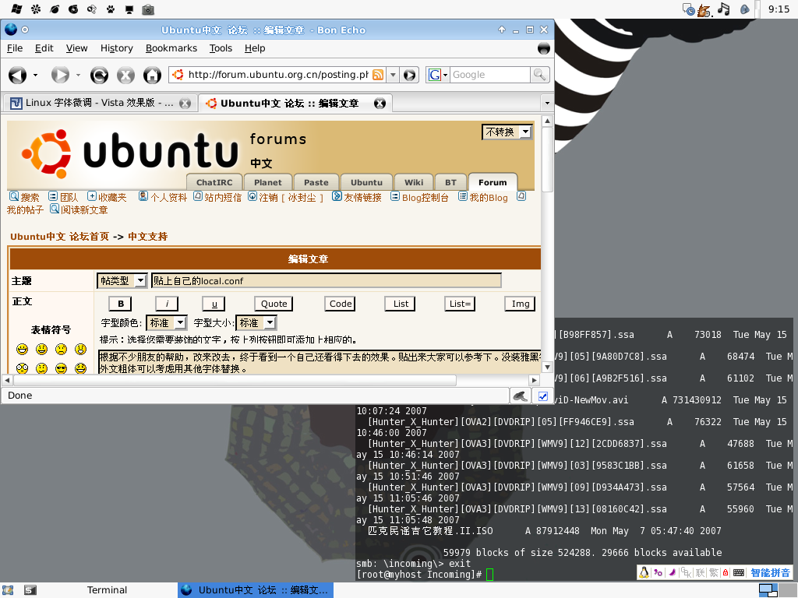This screenshot has width=798, height=598.
Task: Open the Tools menu
Action: [221, 48]
